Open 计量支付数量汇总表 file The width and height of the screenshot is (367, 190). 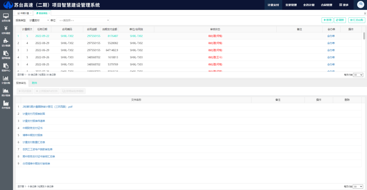tap(34, 142)
